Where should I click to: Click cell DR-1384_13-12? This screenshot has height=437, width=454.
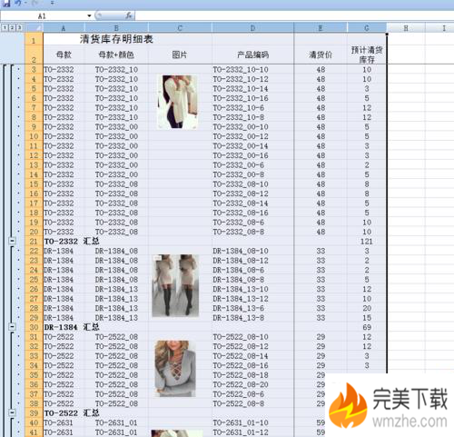point(241,299)
